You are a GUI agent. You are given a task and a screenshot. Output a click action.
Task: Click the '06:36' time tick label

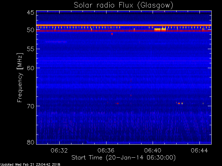[106, 150]
